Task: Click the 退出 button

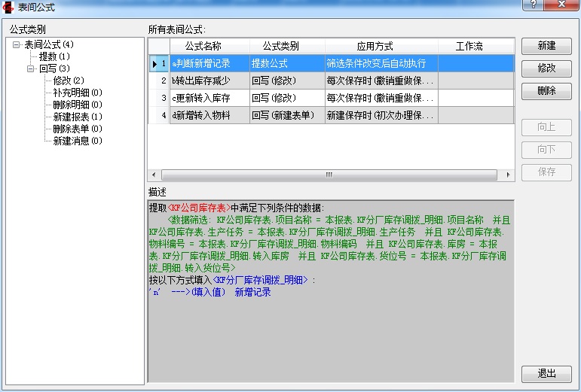Action: pyautogui.click(x=546, y=374)
